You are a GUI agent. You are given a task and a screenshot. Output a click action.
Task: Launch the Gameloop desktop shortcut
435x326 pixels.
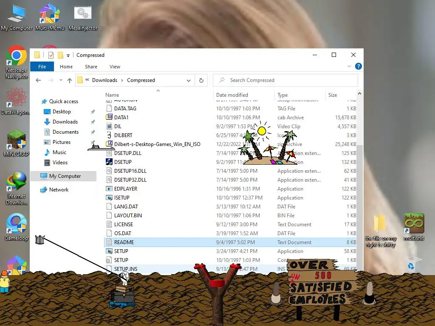(x=17, y=227)
